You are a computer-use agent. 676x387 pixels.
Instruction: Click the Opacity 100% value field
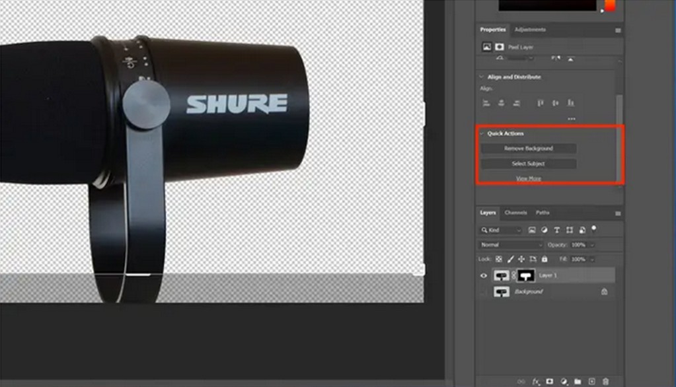579,245
